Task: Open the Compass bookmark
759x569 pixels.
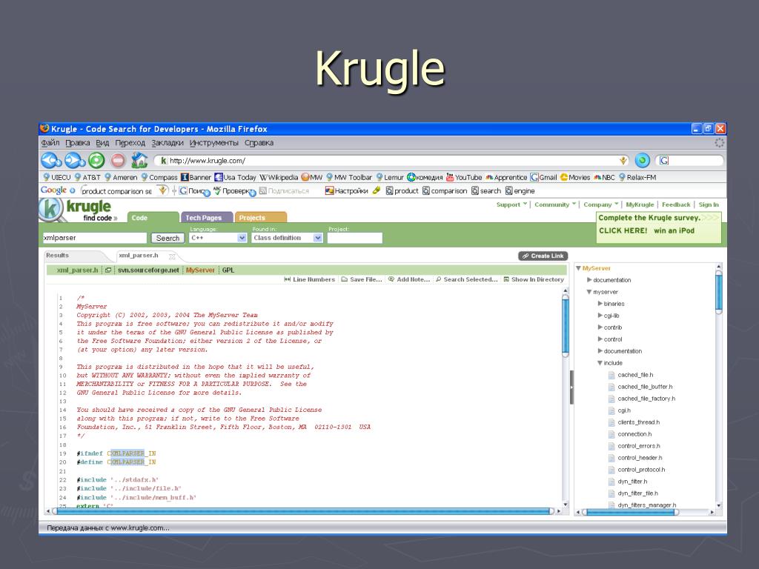Action: point(159,178)
